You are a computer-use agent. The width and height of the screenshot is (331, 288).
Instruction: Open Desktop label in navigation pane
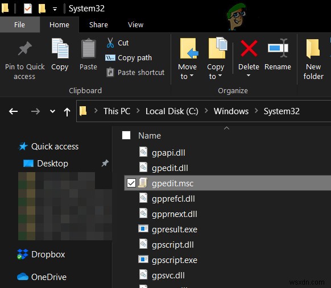[52, 164]
